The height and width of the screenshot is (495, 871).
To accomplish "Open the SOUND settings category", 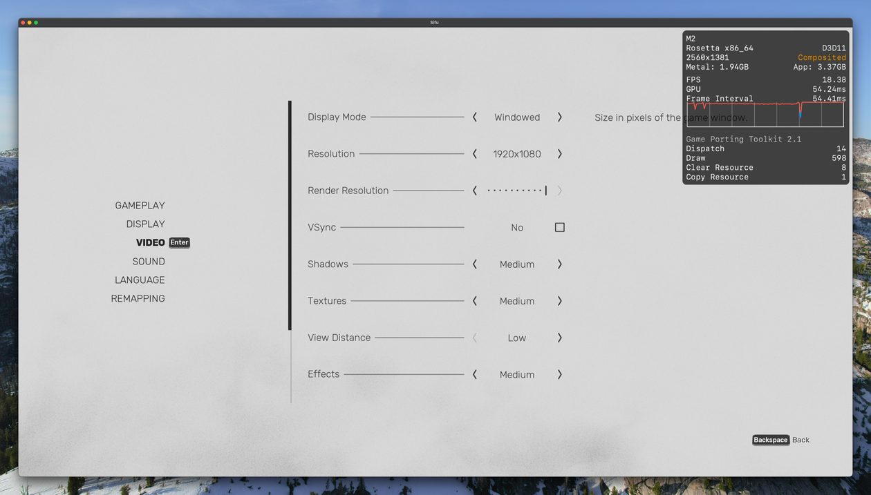I will 149,262.
